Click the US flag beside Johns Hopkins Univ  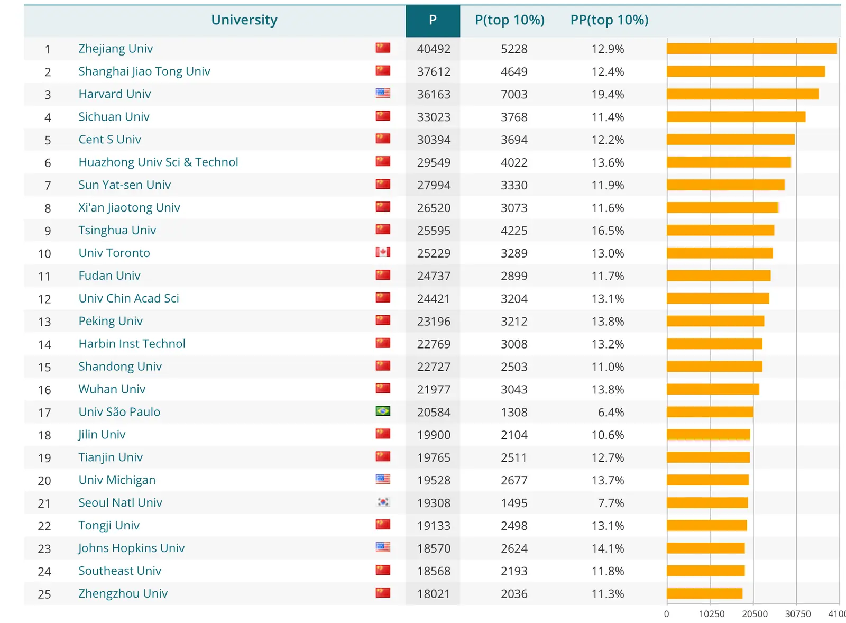383,547
